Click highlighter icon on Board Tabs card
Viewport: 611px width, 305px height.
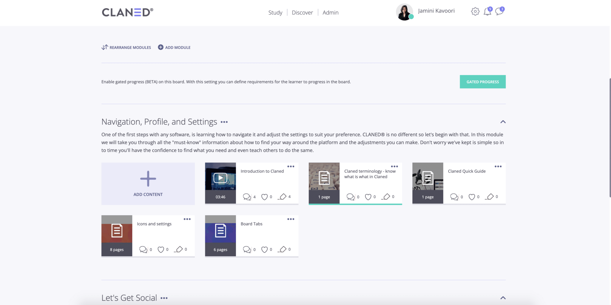tap(283, 249)
